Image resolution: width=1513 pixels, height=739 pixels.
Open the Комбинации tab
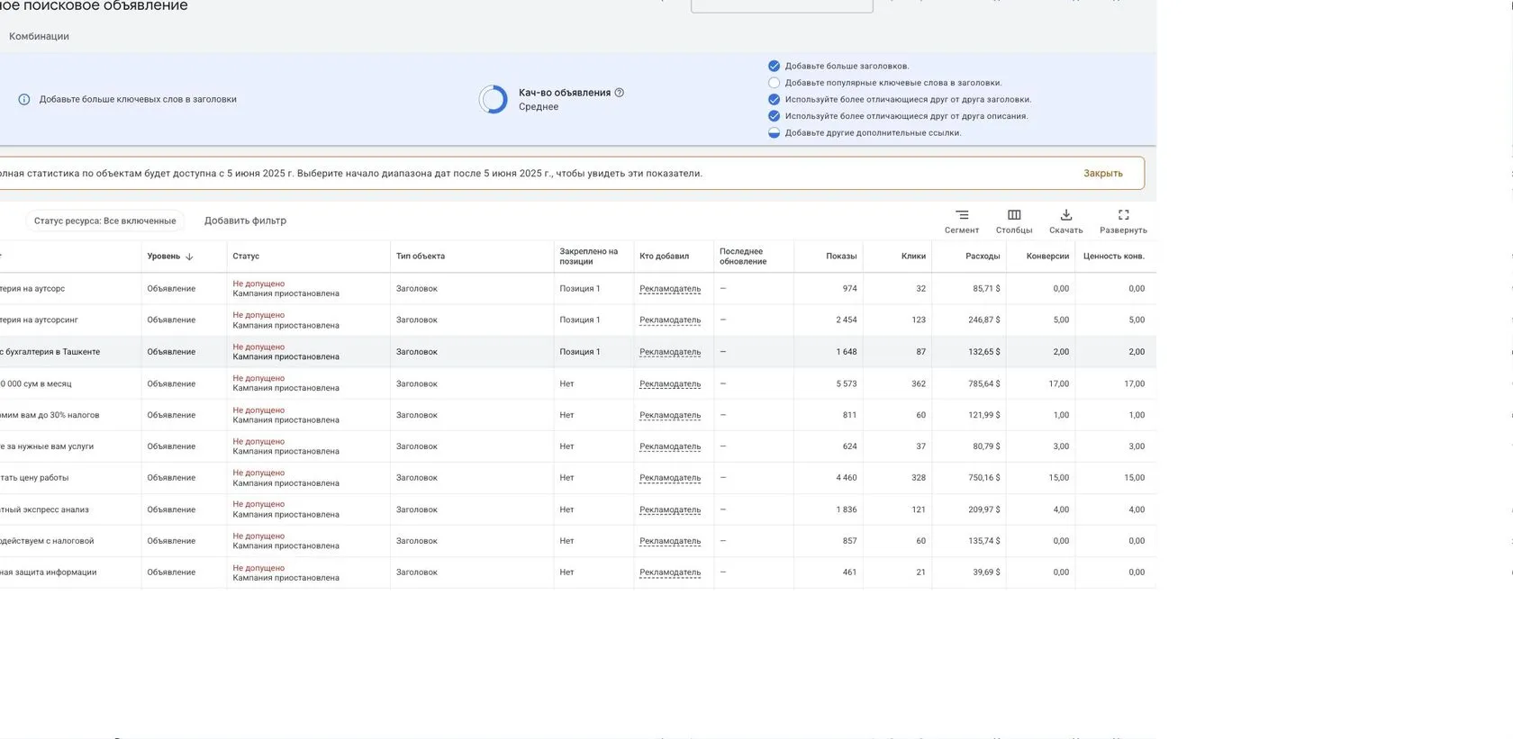(x=39, y=36)
